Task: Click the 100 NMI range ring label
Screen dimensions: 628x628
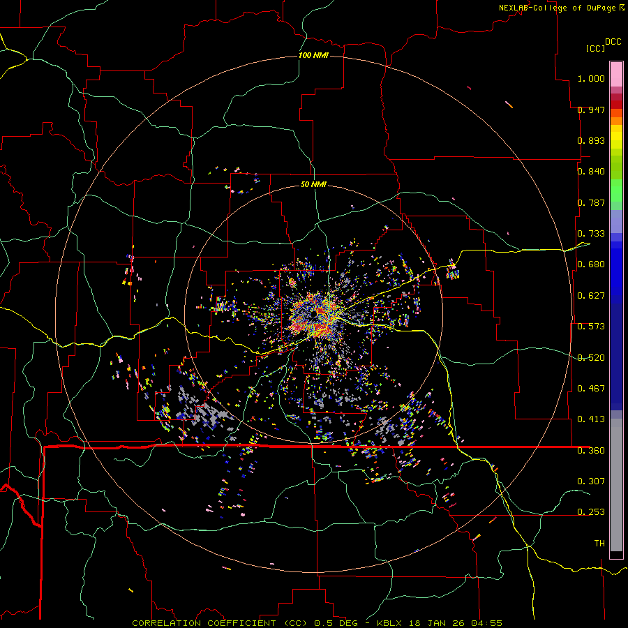Action: pos(313,55)
